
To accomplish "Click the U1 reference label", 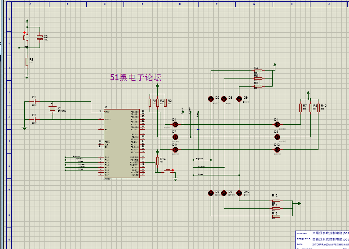I will (x=105, y=107).
